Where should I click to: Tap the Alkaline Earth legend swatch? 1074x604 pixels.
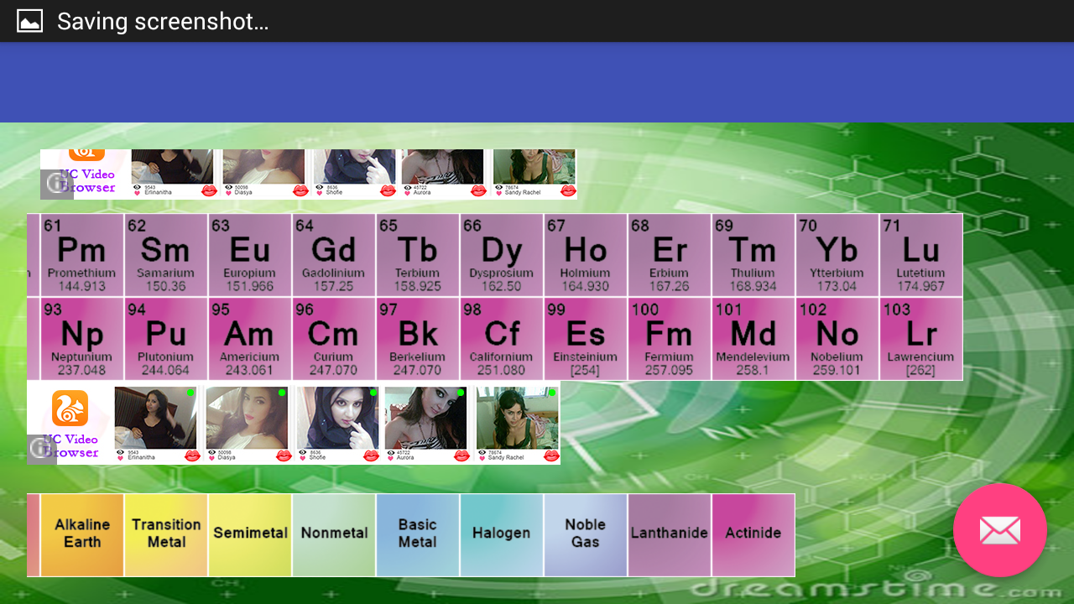[82, 535]
